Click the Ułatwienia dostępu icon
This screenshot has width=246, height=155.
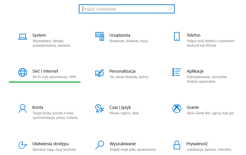[x=22, y=145]
